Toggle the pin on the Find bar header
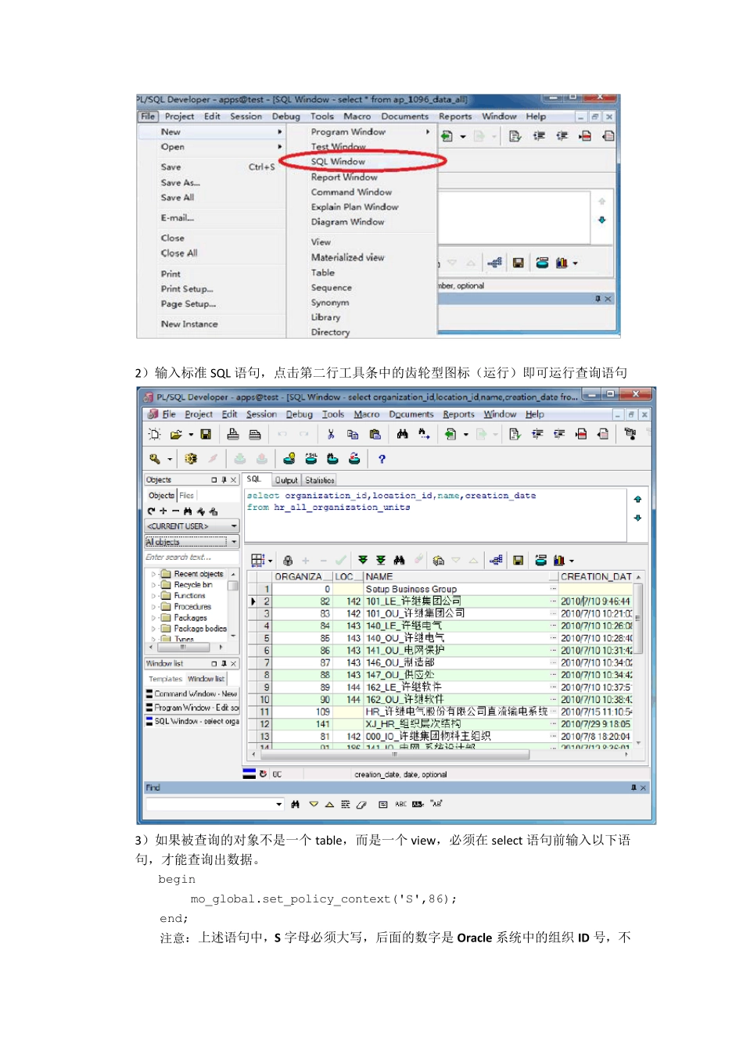This screenshot has width=743, height=1051. point(634,787)
